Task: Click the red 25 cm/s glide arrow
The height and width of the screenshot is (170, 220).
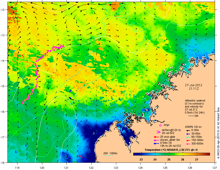Action: pyautogui.click(x=156, y=137)
